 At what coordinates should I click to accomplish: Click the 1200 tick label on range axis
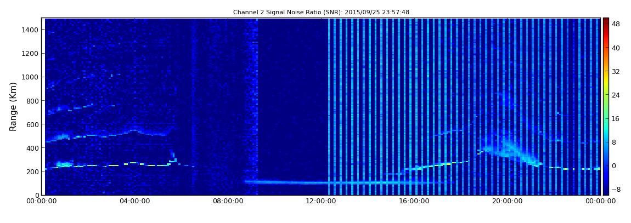coord(31,54)
